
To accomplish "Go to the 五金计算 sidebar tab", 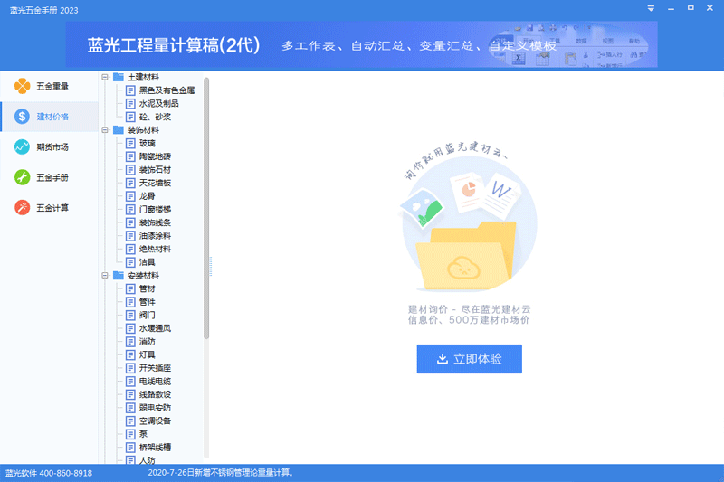I will click(x=49, y=208).
